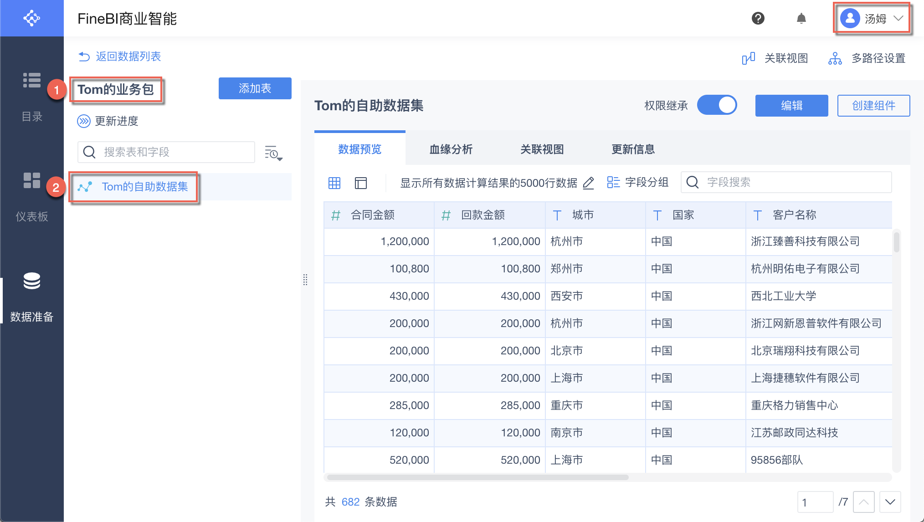Click the 添加表 button
The width and height of the screenshot is (924, 522).
pos(255,88)
